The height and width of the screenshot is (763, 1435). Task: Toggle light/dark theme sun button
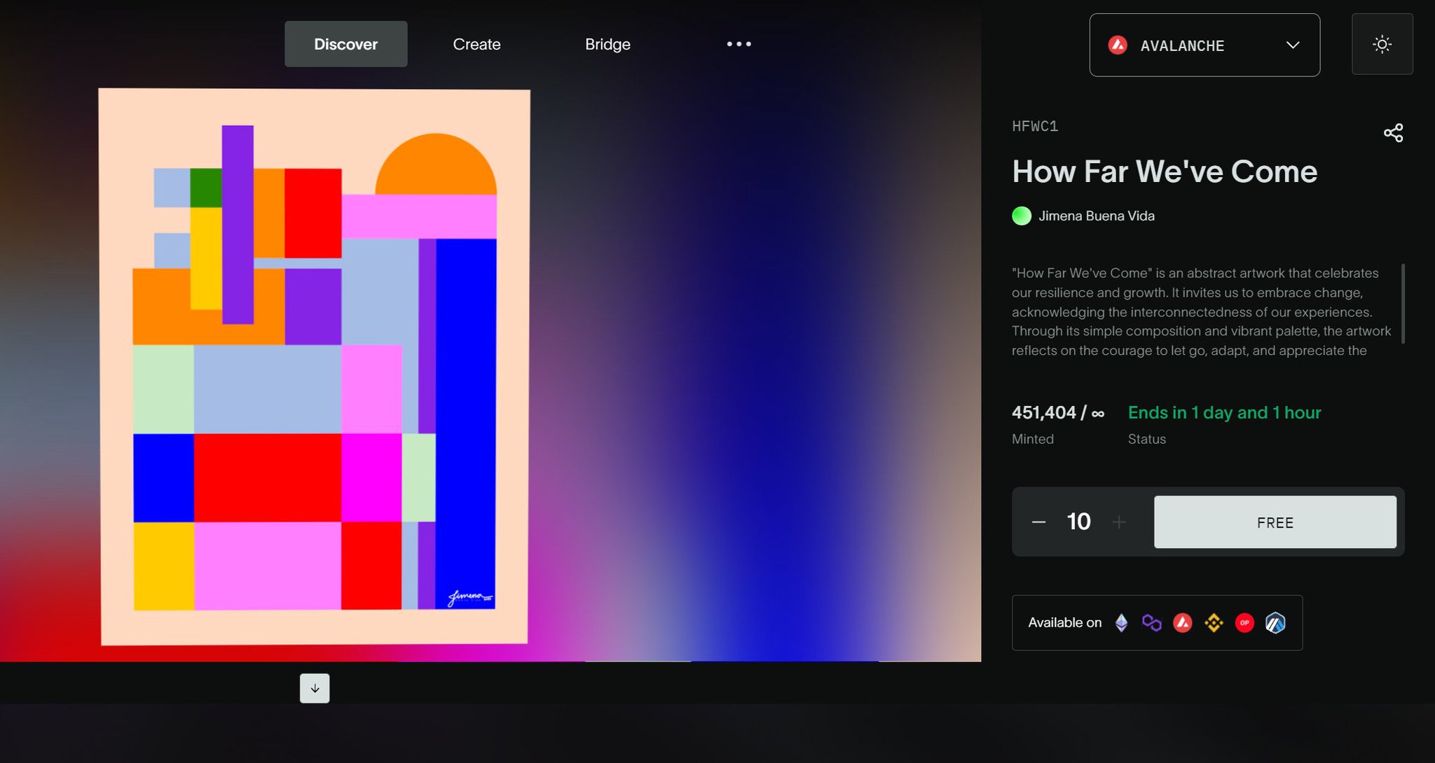pyautogui.click(x=1382, y=44)
